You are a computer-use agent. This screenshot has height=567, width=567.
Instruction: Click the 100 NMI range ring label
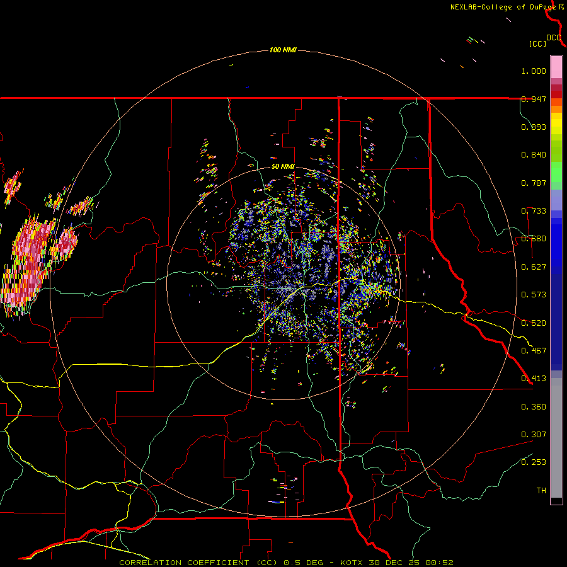point(283,50)
